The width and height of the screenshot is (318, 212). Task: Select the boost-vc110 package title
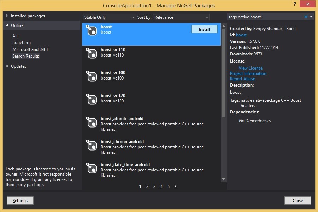pos(113,50)
